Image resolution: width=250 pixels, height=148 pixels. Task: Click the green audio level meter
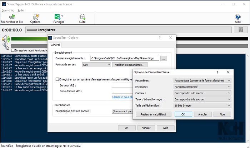pyautogui.click(x=29, y=39)
